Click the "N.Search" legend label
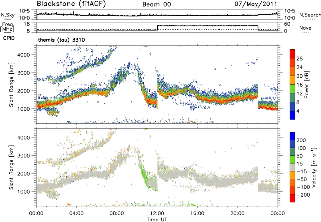The width and height of the screenshot is (321, 222). point(310,15)
